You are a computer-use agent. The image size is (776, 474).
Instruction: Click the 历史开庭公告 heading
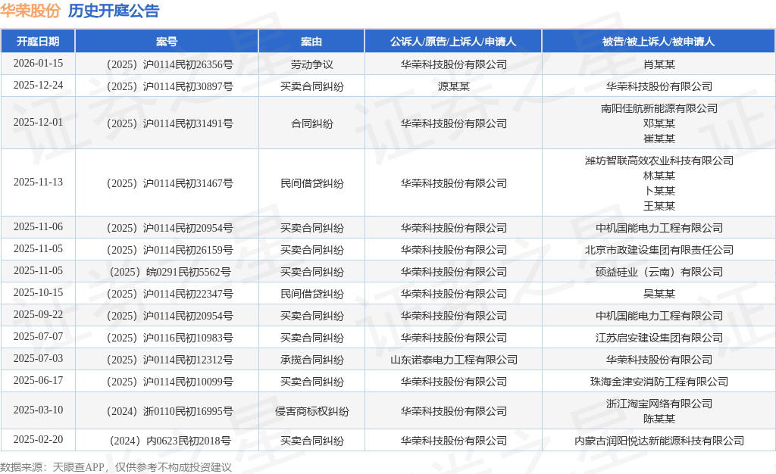114,11
